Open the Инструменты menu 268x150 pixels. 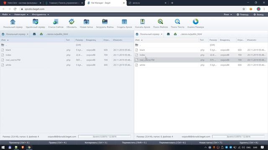coord(40,15)
